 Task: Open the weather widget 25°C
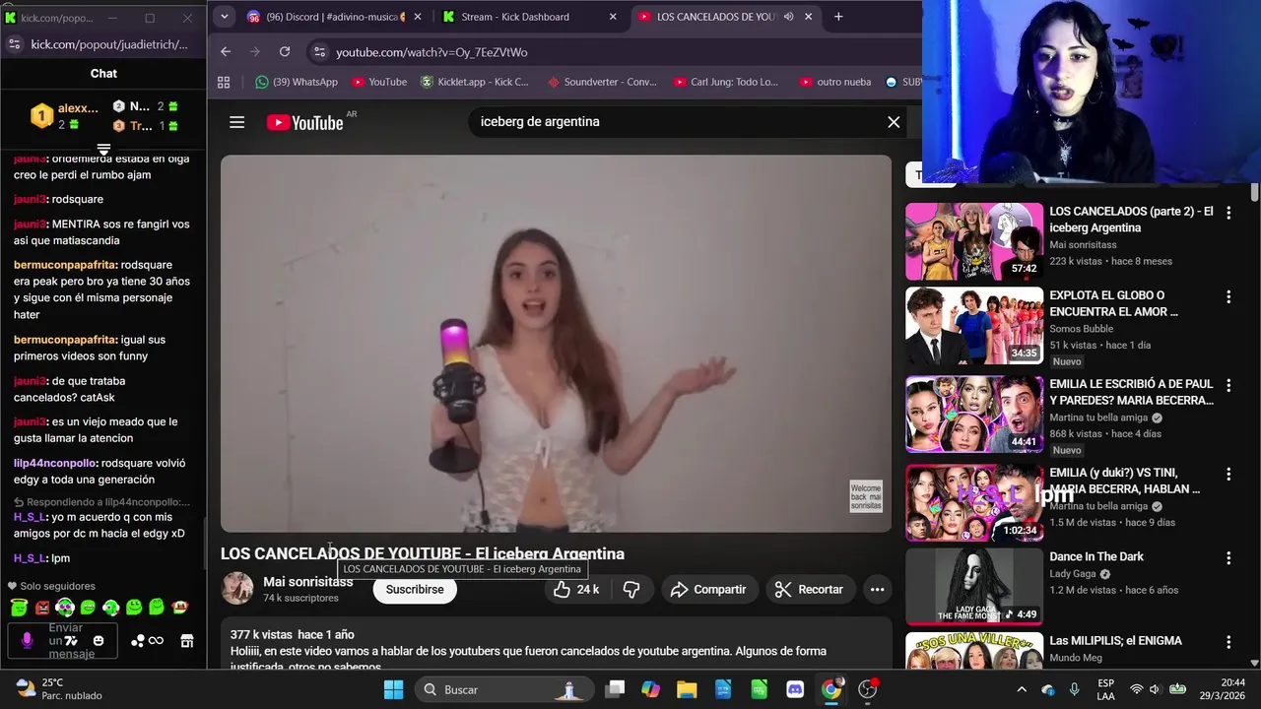click(59, 689)
